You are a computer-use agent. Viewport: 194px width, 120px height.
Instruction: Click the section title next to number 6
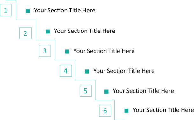tap(163, 110)
